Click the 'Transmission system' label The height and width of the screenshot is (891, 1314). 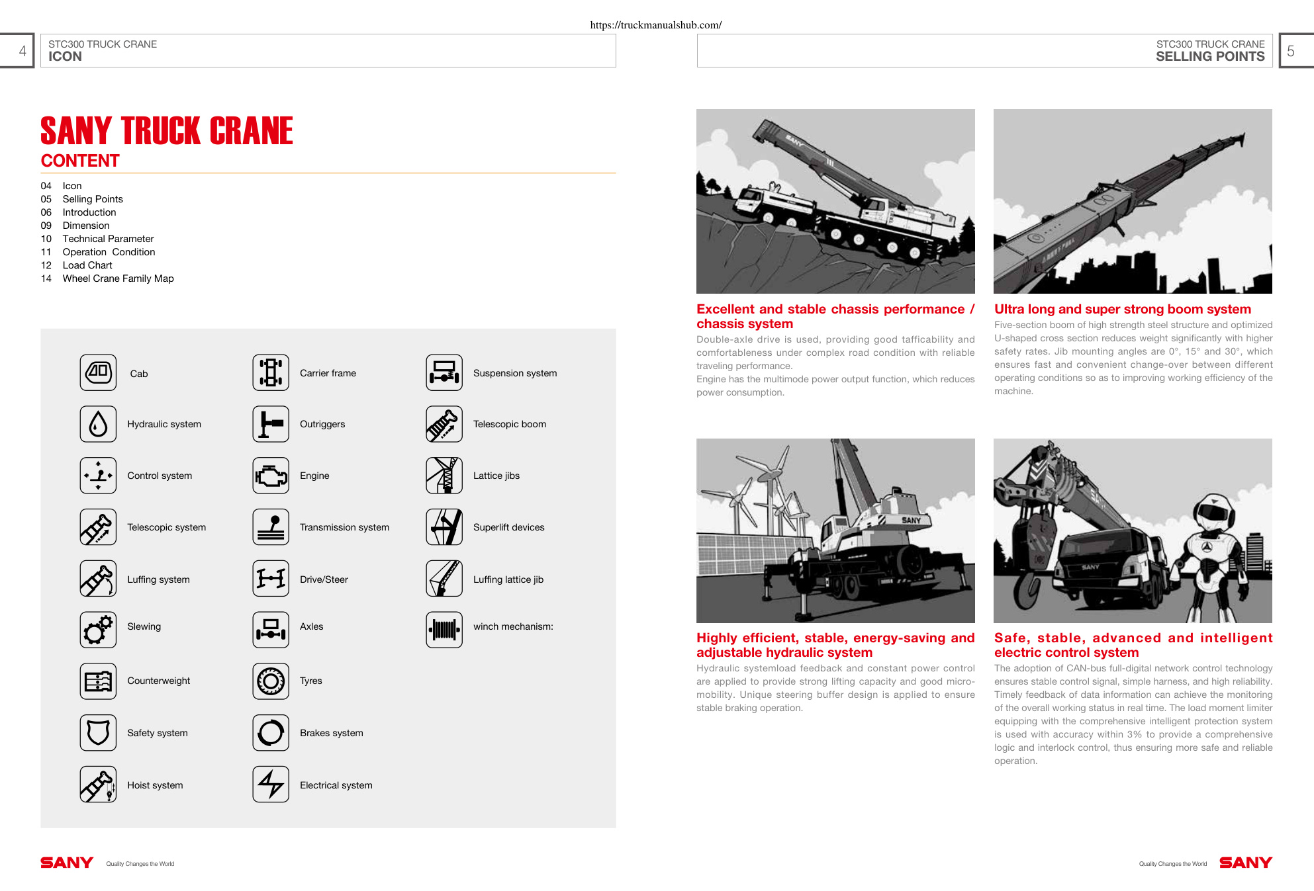coord(344,527)
